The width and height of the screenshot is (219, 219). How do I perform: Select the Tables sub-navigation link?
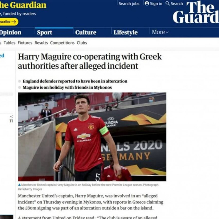tap(10, 43)
